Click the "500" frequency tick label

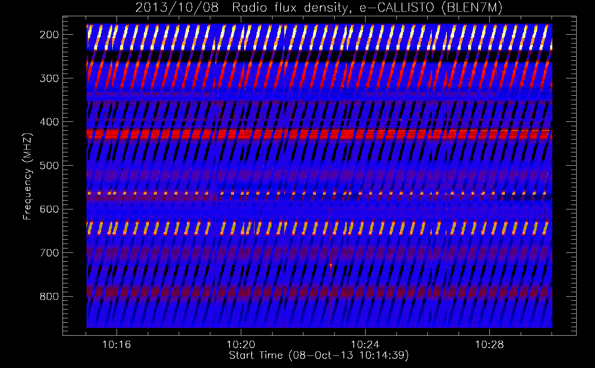[49, 166]
